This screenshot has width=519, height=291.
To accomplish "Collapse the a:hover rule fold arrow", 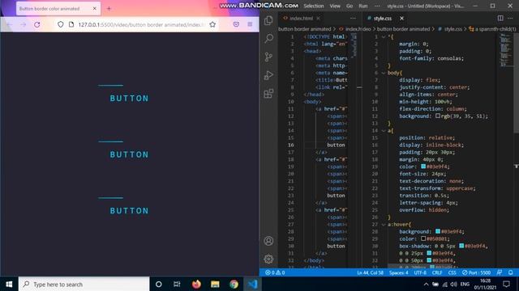I will point(384,225).
